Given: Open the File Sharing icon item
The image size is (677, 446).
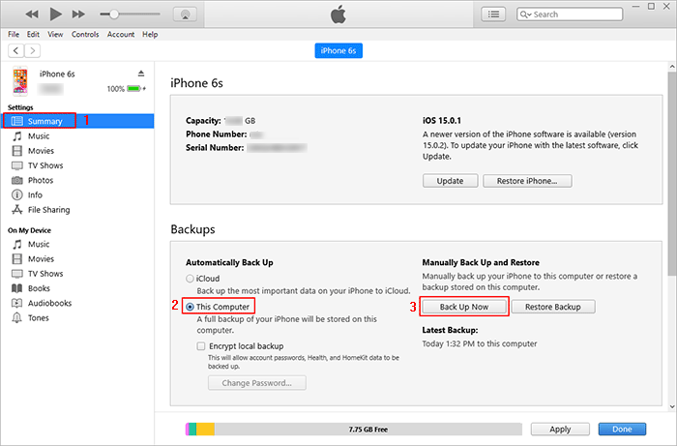Looking at the screenshot, I should coord(16,209).
